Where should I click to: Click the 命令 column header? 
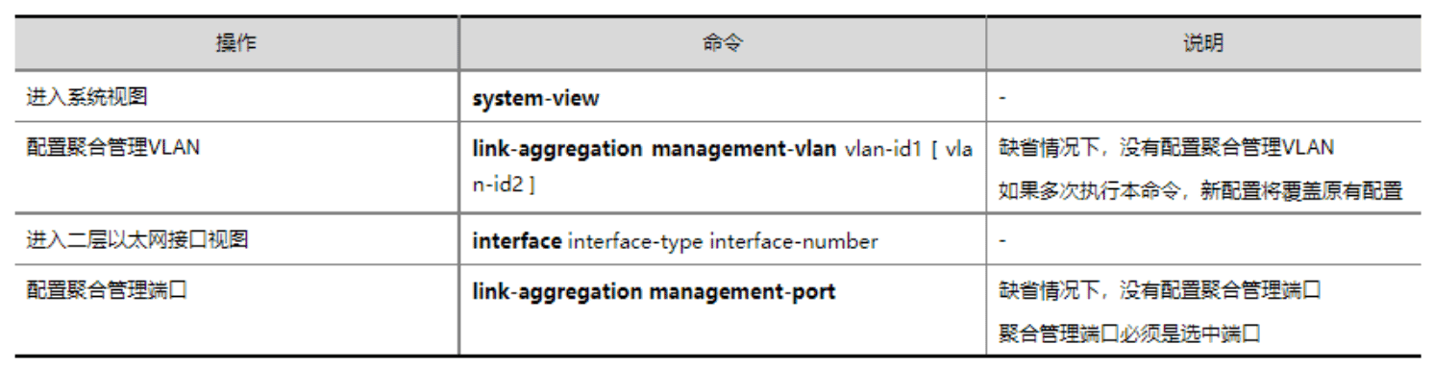pos(723,43)
